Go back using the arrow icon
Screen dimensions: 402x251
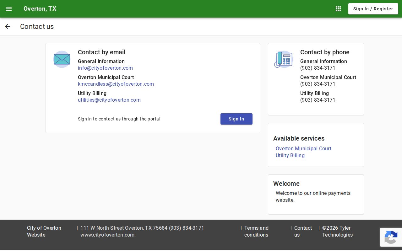pyautogui.click(x=8, y=26)
